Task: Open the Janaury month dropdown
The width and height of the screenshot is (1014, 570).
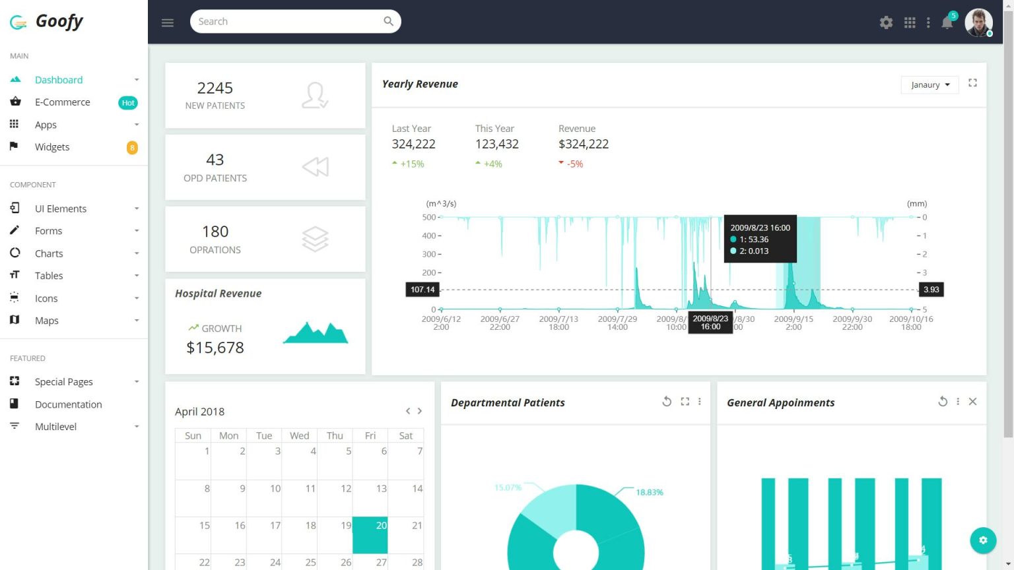Action: click(929, 84)
